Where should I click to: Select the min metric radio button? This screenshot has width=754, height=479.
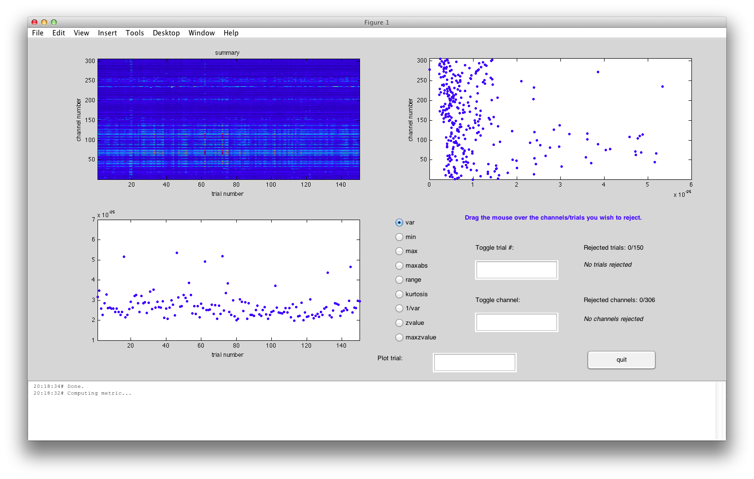click(x=399, y=237)
